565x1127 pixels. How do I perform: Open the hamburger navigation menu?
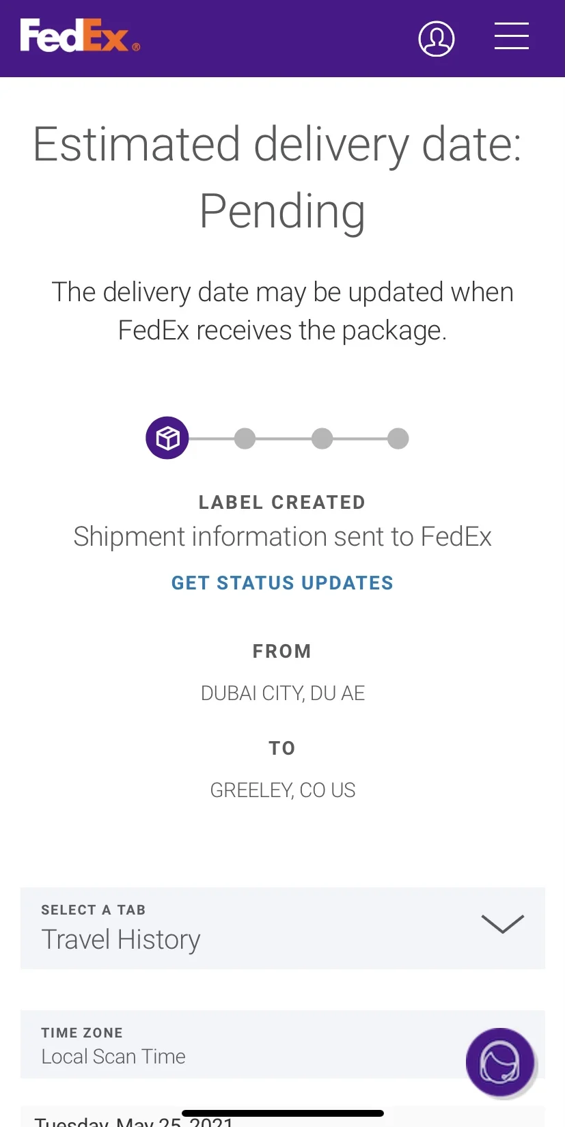coord(512,36)
